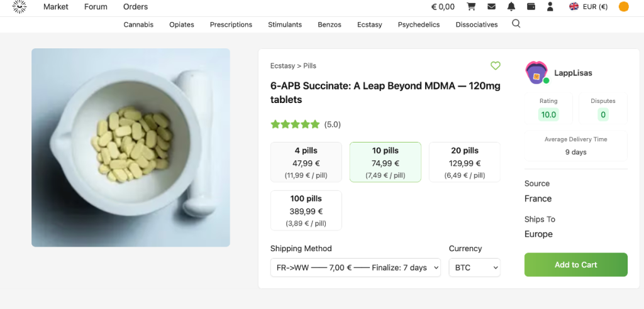This screenshot has width=644, height=309.
Task: Click the product photo thumbnail
Action: [131, 148]
